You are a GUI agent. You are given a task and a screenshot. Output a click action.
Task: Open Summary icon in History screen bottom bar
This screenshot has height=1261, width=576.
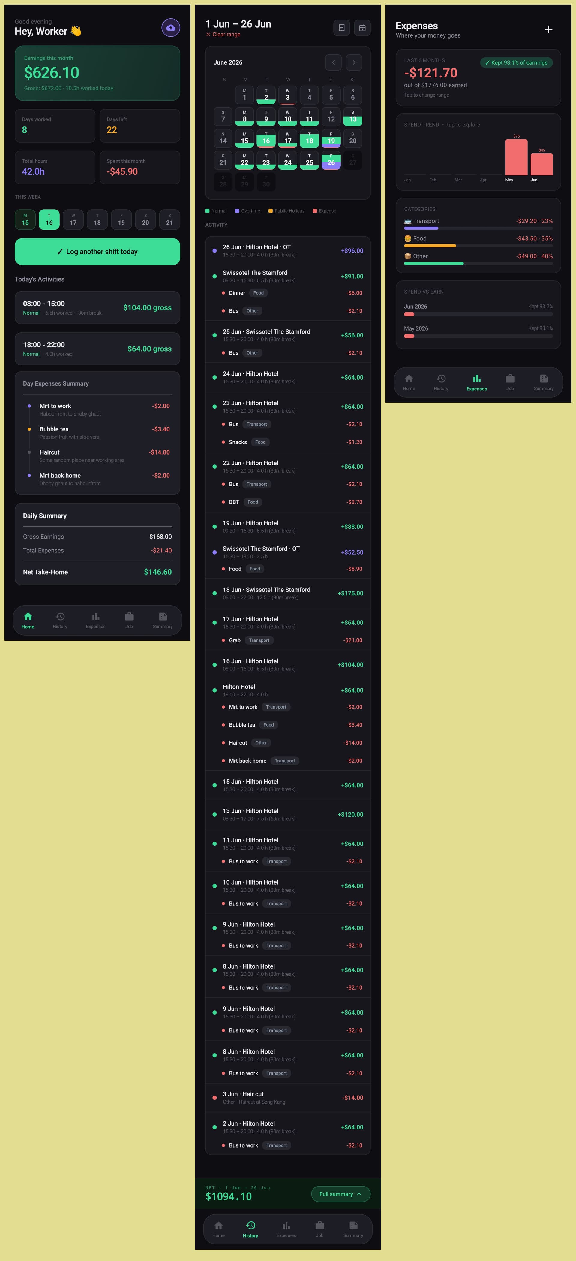pyautogui.click(x=353, y=1229)
